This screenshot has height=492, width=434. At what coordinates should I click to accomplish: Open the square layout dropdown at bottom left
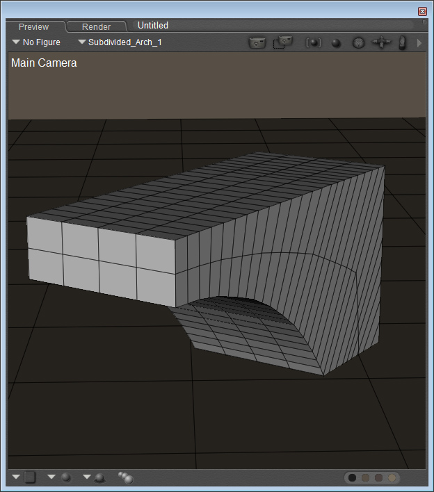coord(24,477)
